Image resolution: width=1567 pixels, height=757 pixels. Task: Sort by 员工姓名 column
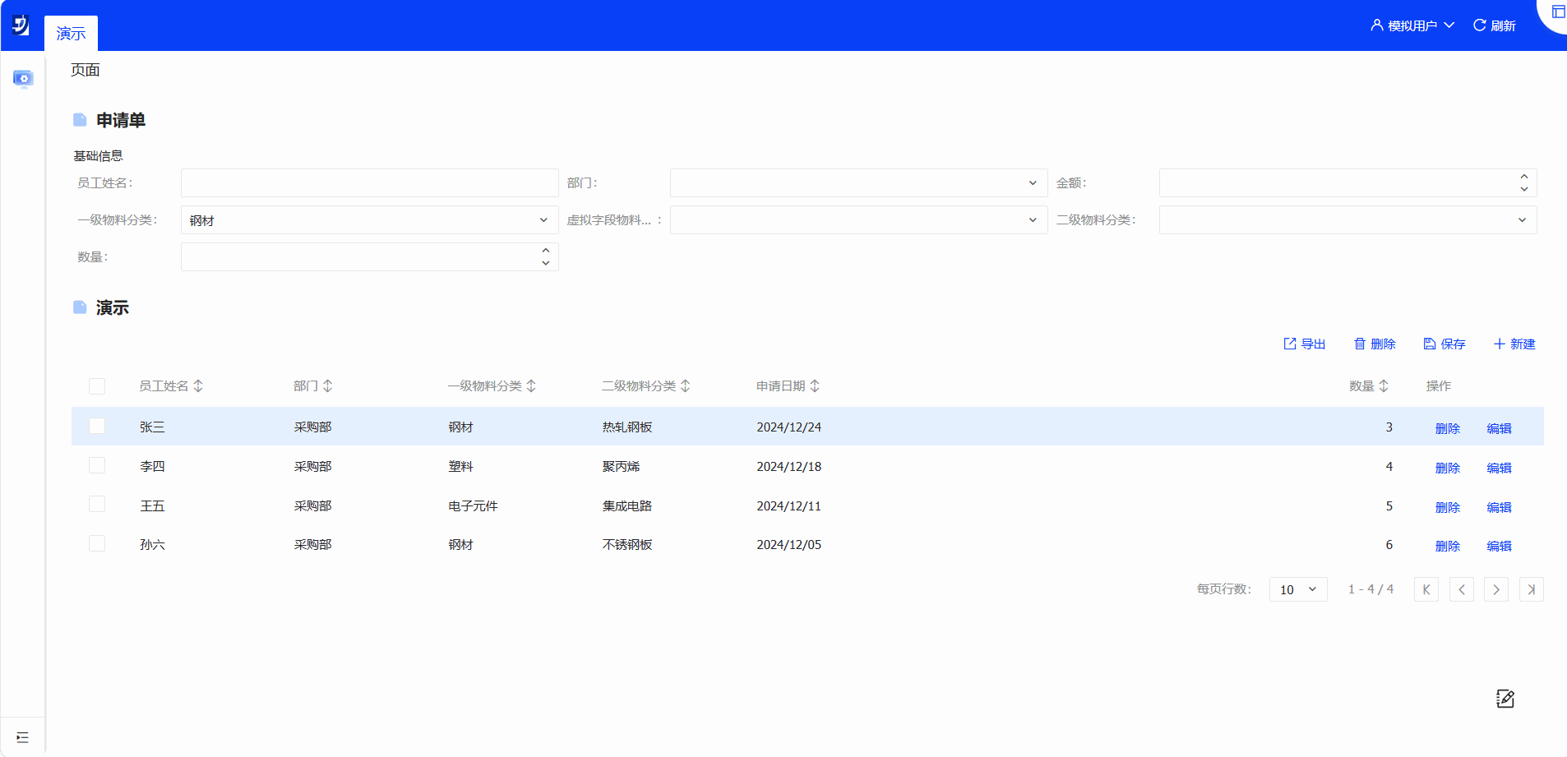pos(198,386)
